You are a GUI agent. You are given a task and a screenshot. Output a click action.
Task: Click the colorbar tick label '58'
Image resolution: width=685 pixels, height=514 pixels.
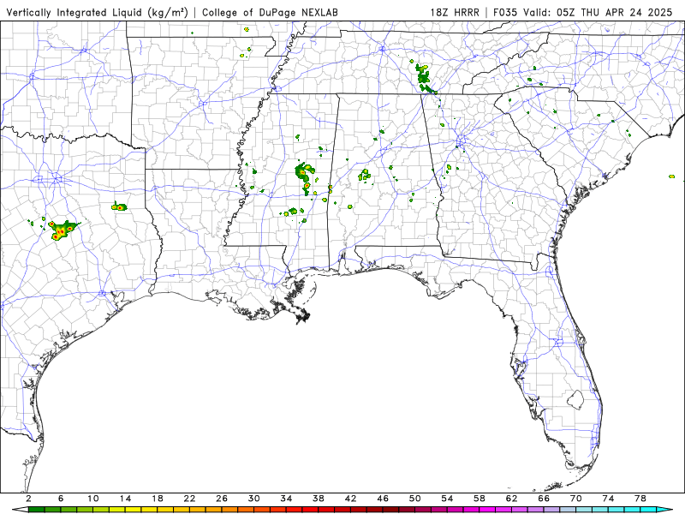tap(479, 499)
